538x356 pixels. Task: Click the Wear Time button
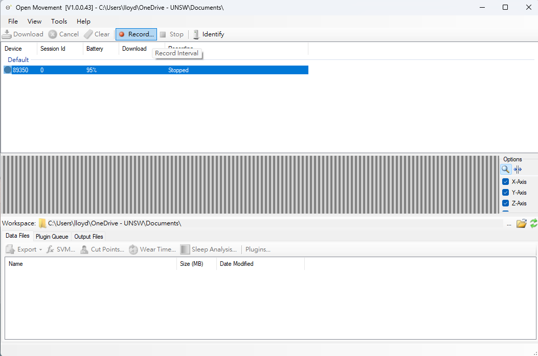[x=152, y=249]
